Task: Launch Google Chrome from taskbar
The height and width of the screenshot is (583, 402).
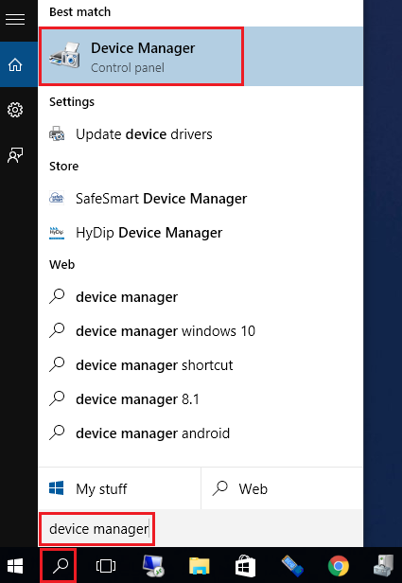Action: coord(339,566)
